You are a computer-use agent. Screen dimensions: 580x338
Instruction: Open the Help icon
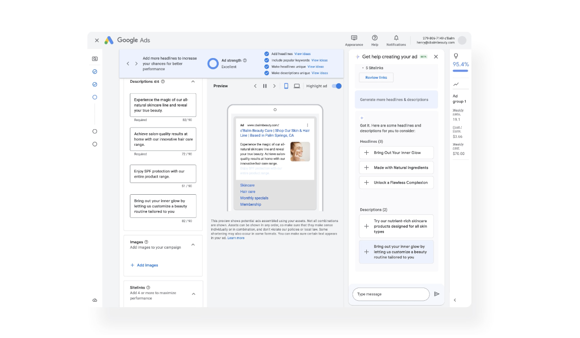click(x=374, y=38)
